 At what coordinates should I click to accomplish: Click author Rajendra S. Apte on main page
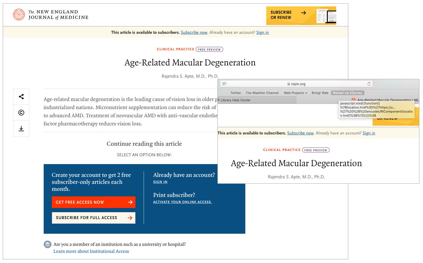(190, 76)
